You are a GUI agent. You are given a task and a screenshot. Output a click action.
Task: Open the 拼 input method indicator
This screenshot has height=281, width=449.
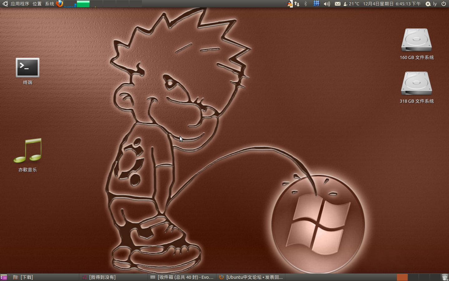tap(316, 4)
